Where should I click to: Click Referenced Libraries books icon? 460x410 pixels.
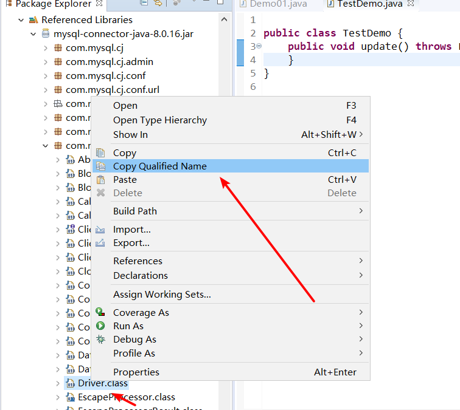coord(33,20)
